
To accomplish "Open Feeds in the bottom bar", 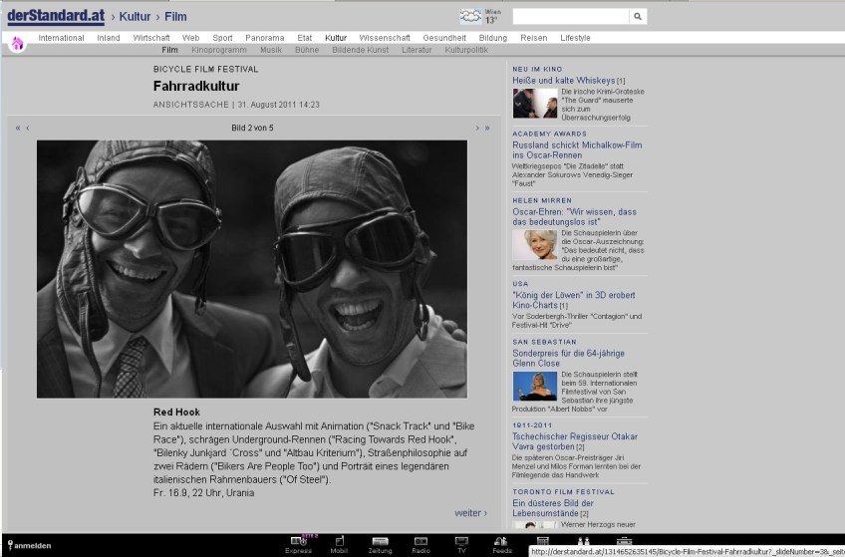I will click(x=501, y=541).
